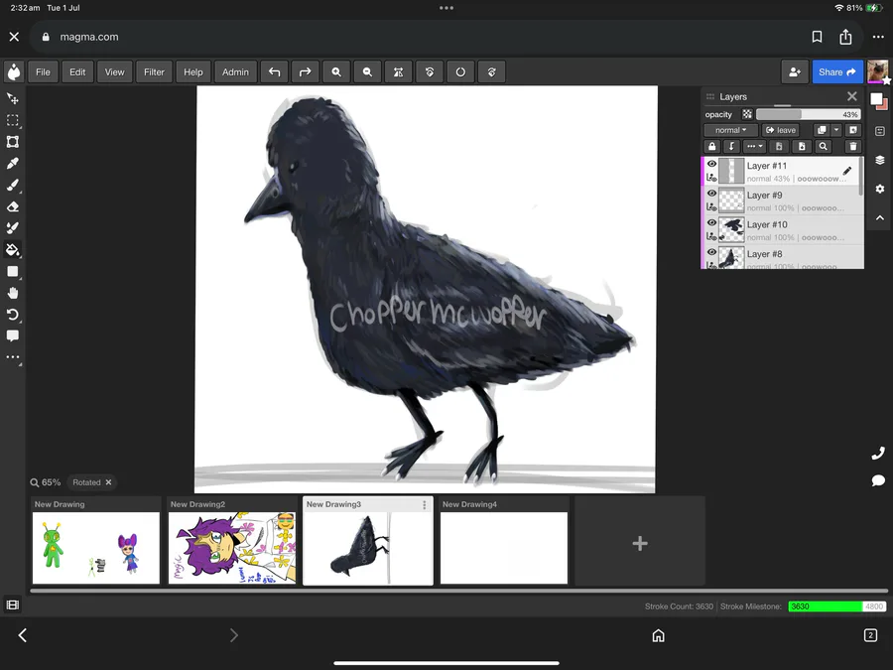Viewport: 893px width, 670px height.
Task: Click the rotate view counterclockwise button
Action: click(x=430, y=71)
